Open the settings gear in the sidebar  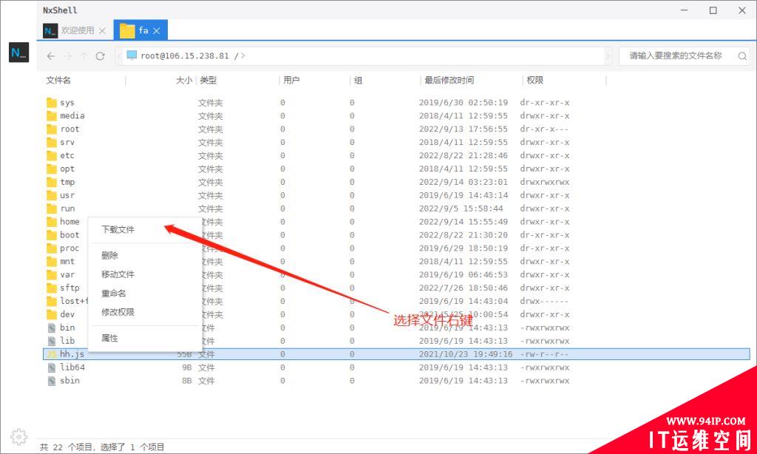coord(18,436)
